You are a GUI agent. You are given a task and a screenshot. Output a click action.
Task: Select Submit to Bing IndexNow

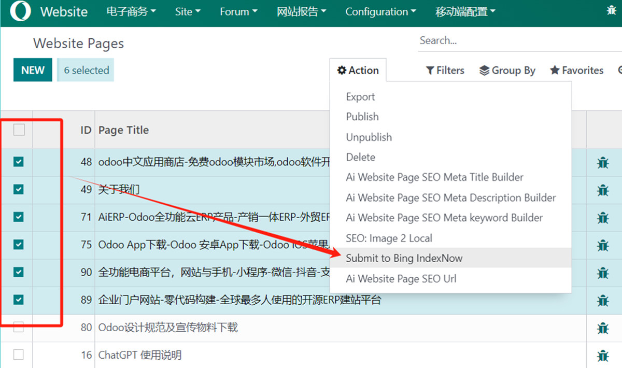click(404, 258)
